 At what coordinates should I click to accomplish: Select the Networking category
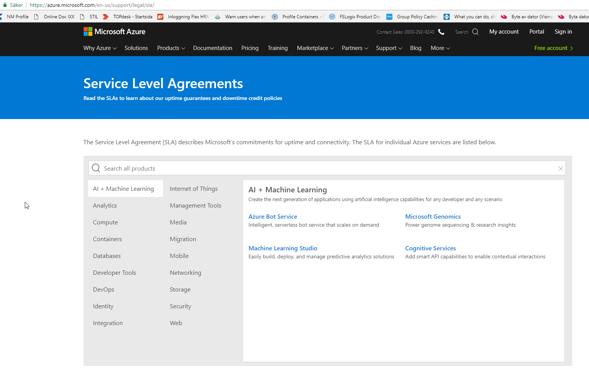point(186,273)
